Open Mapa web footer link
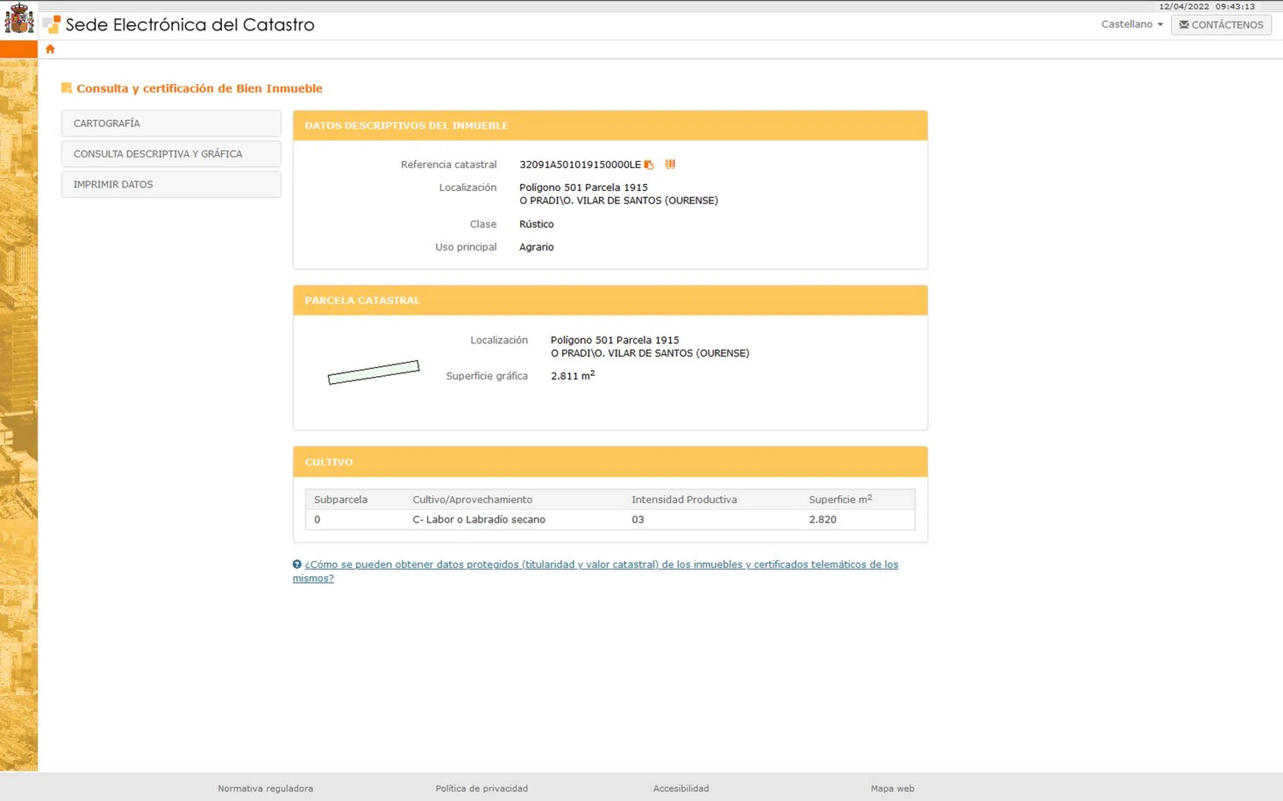 coord(892,788)
